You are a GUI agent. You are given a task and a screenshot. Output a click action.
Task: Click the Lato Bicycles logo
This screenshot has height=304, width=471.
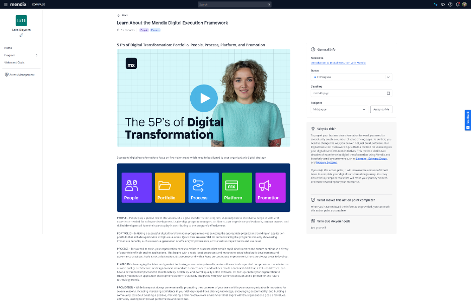(21, 20)
